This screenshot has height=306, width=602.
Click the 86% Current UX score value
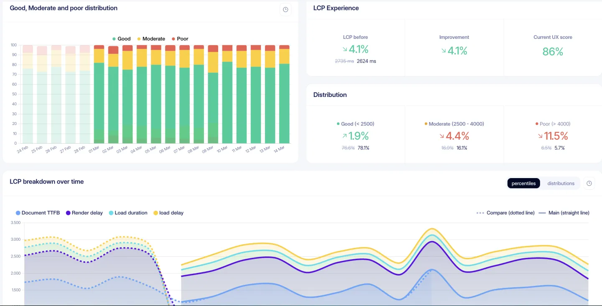click(553, 52)
